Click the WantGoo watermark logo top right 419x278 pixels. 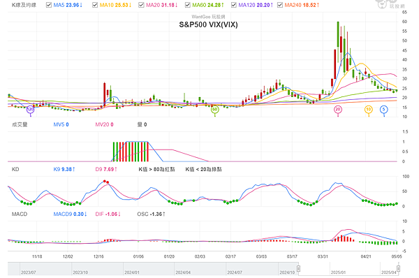tap(390, 4)
